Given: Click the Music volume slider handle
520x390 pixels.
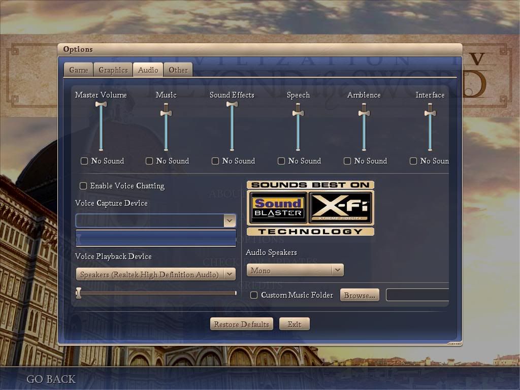Looking at the screenshot, I should 166,113.
